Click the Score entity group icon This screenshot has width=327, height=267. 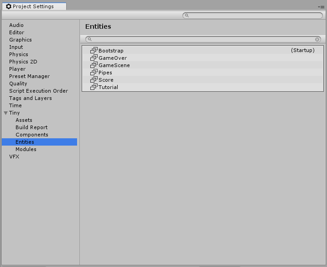pyautogui.click(x=94, y=80)
